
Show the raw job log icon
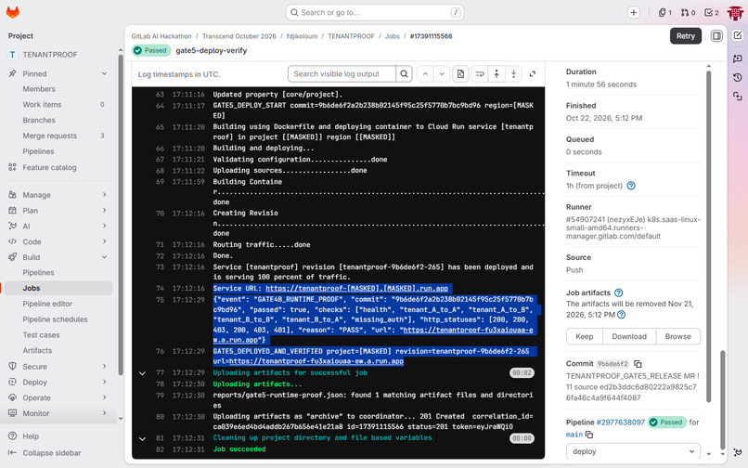460,74
